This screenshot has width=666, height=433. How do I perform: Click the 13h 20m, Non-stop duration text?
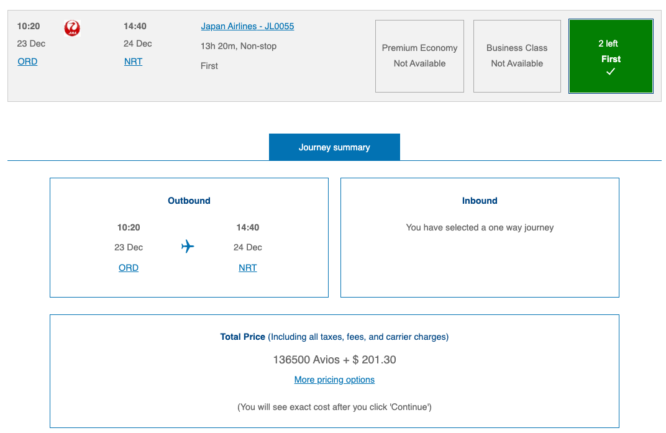click(239, 45)
